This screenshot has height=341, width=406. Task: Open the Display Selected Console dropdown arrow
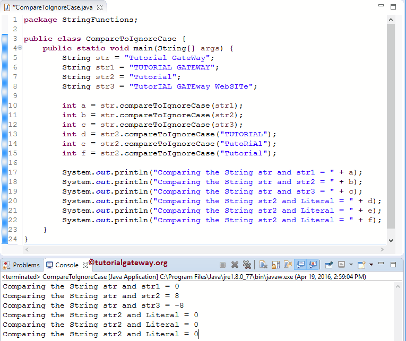click(351, 265)
